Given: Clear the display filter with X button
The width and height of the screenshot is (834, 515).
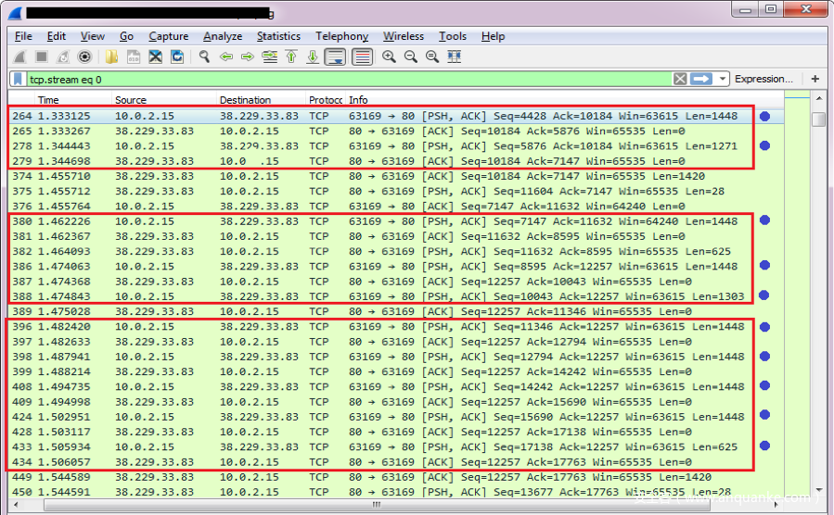Looking at the screenshot, I should pos(681,80).
